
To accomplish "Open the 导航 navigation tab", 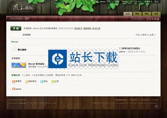I will 156,14.
